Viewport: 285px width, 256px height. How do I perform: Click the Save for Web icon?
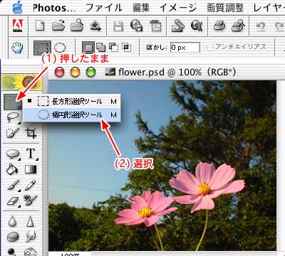[137, 26]
